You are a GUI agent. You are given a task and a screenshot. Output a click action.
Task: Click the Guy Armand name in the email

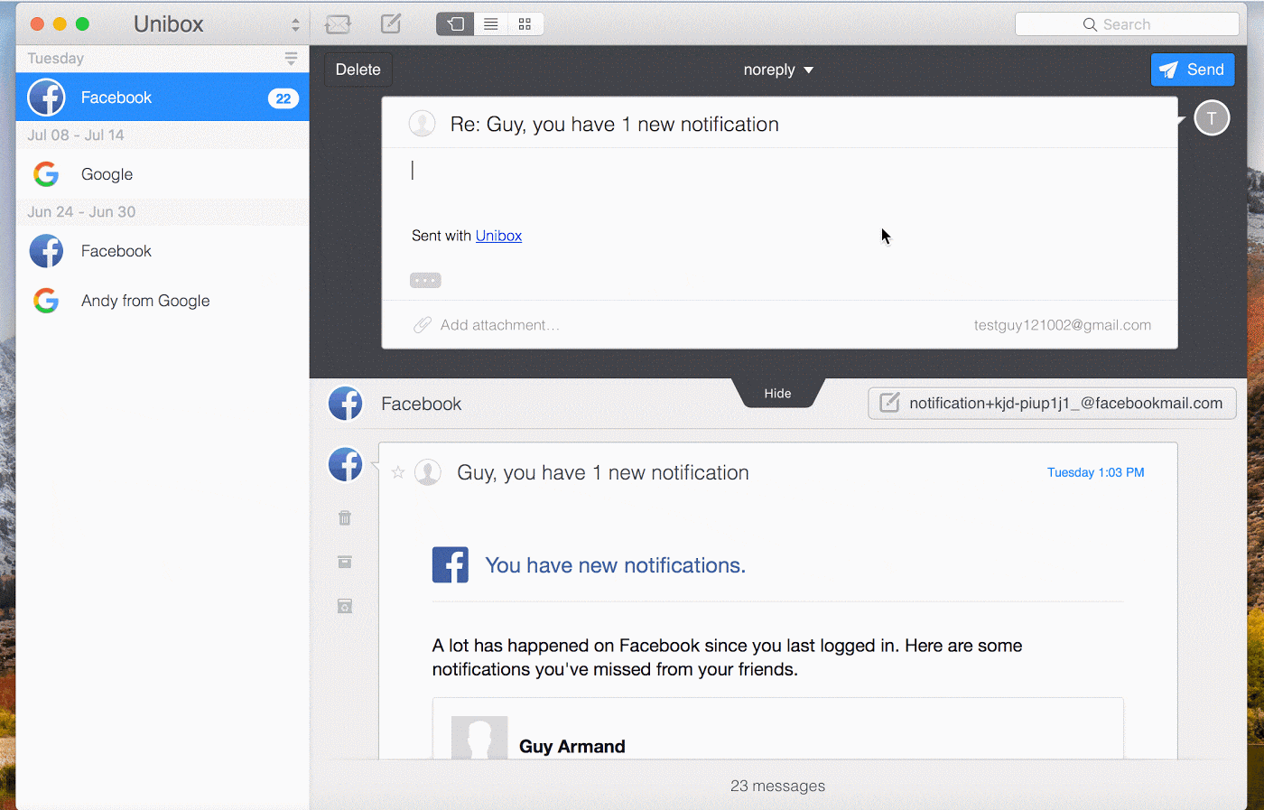click(x=572, y=747)
